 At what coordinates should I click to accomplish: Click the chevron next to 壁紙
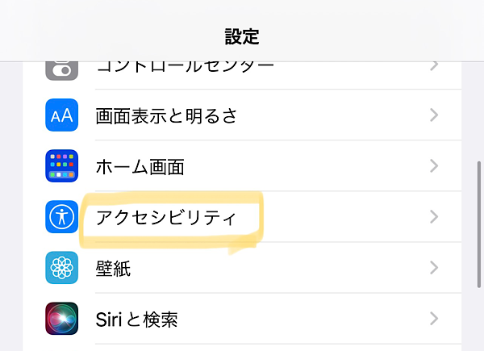[x=434, y=268]
